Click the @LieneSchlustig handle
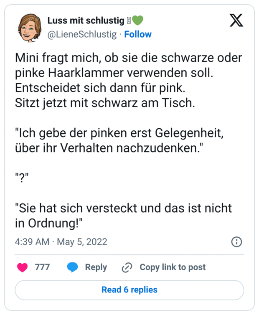259x315 pixels. pos(82,34)
